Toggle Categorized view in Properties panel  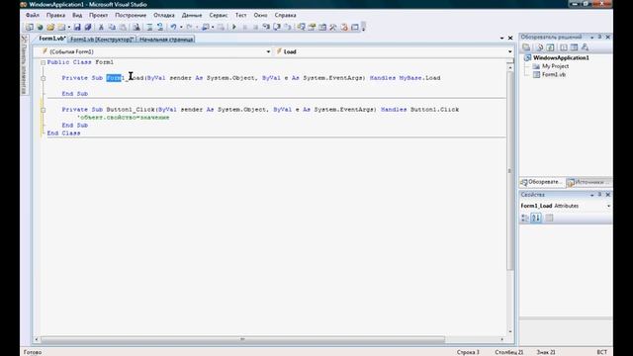click(x=525, y=218)
